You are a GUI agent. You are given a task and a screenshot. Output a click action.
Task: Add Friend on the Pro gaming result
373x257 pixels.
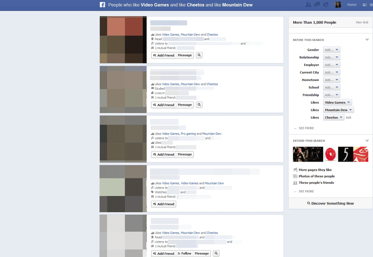point(164,155)
